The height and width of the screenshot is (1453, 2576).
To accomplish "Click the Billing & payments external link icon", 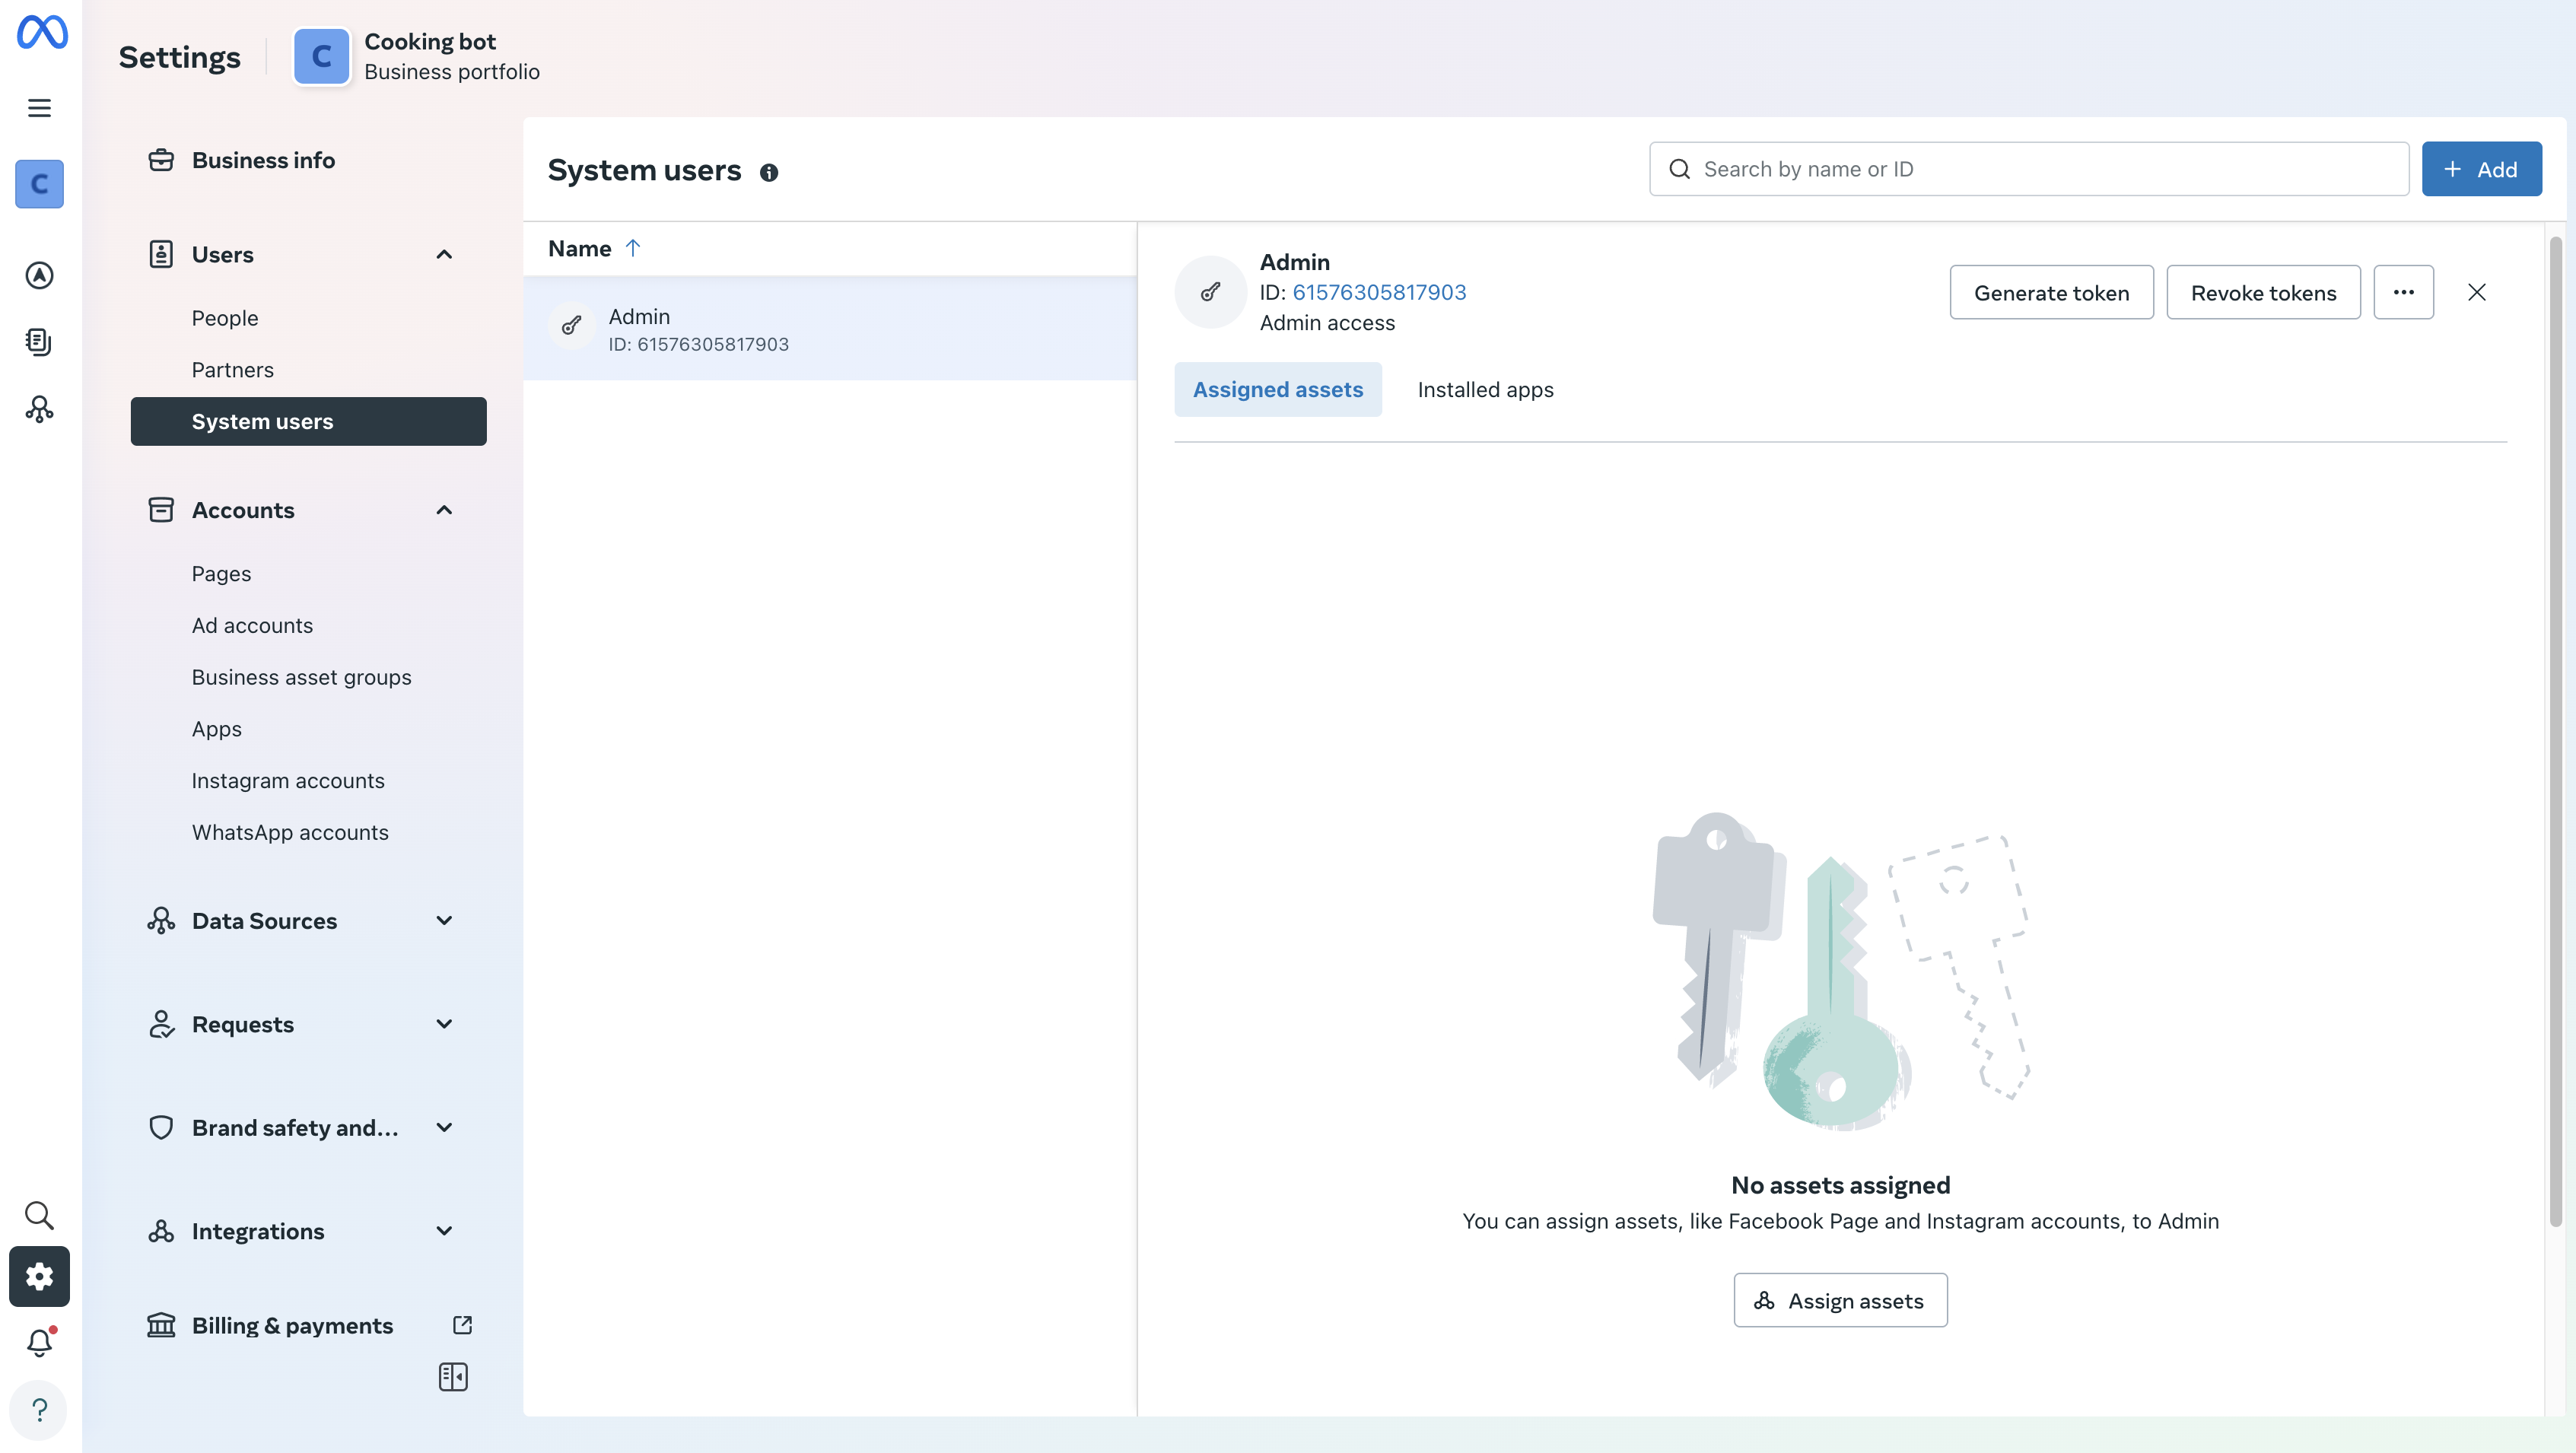I will tap(462, 1325).
